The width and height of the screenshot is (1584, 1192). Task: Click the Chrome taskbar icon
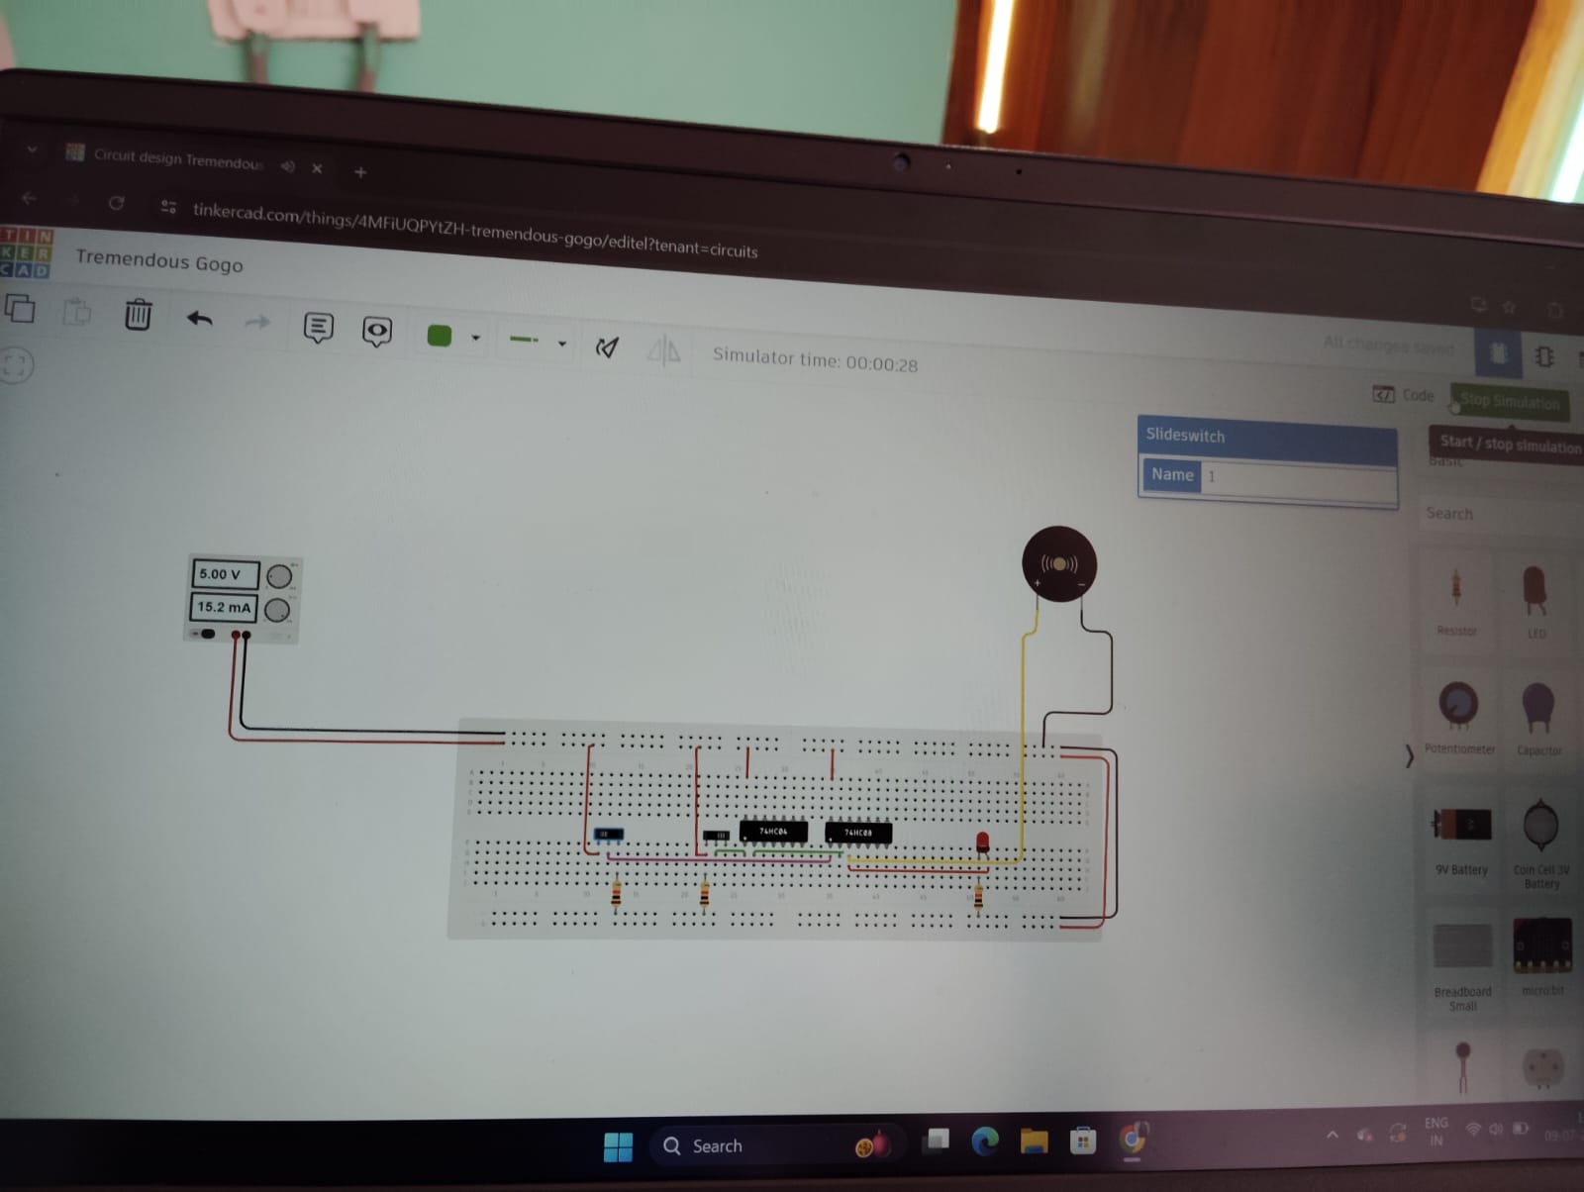click(x=1133, y=1140)
